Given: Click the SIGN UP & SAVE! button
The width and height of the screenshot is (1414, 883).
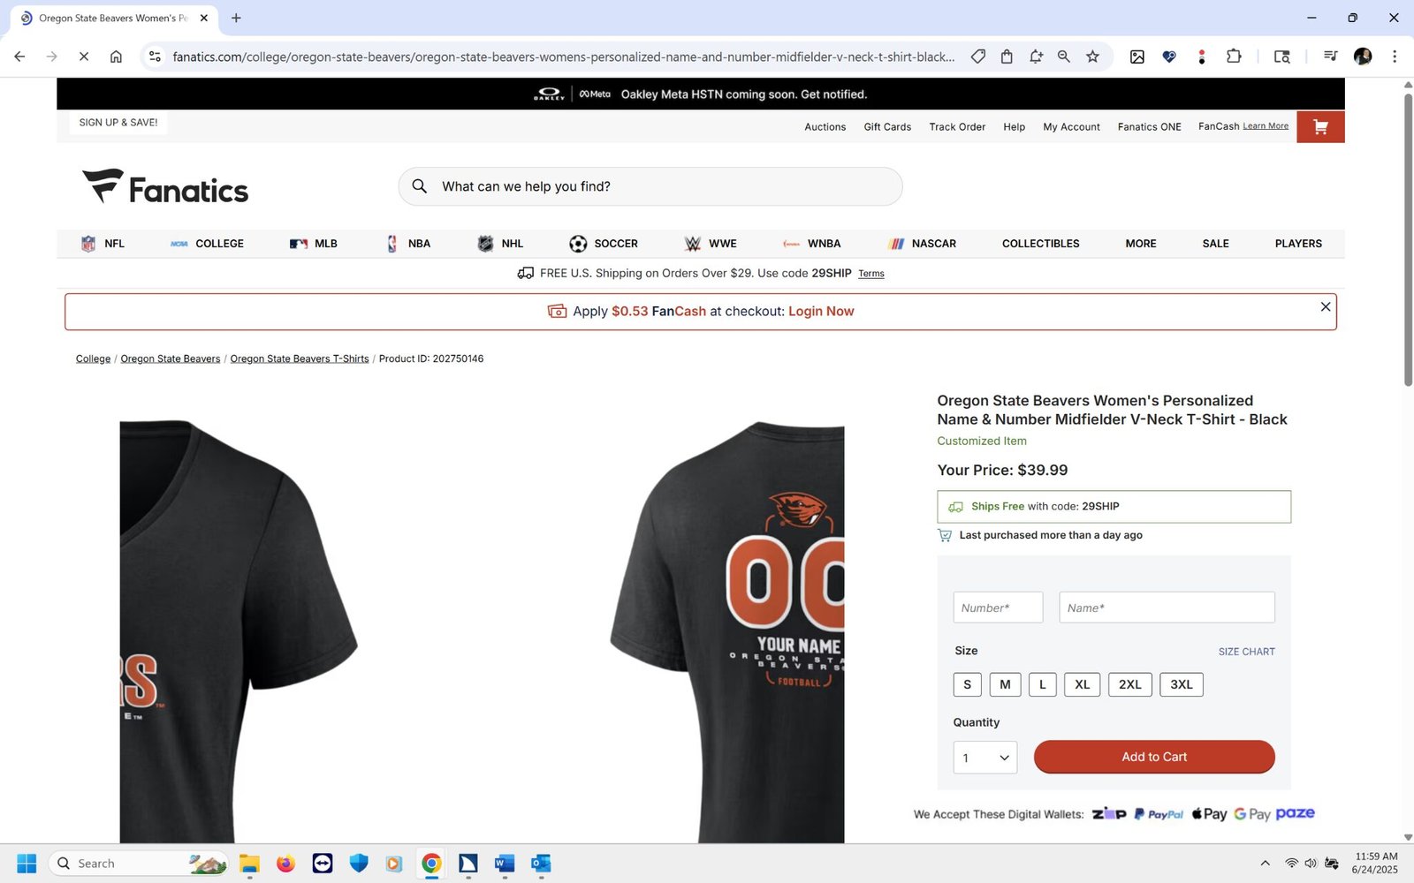Looking at the screenshot, I should [x=118, y=123].
